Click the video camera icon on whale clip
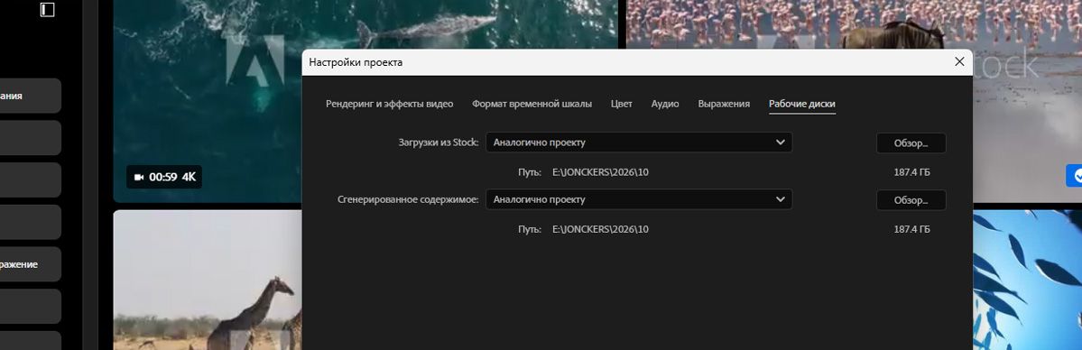 tap(139, 178)
